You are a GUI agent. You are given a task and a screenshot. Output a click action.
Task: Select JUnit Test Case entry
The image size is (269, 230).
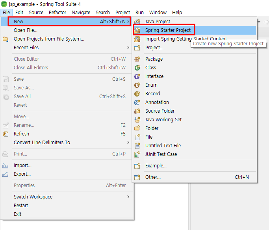pos(195,154)
